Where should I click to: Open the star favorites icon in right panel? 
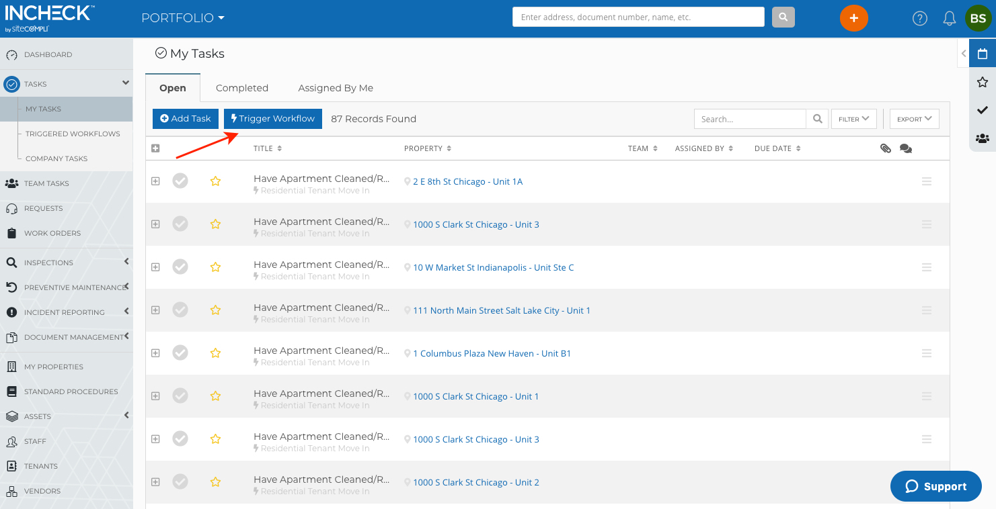point(983,82)
